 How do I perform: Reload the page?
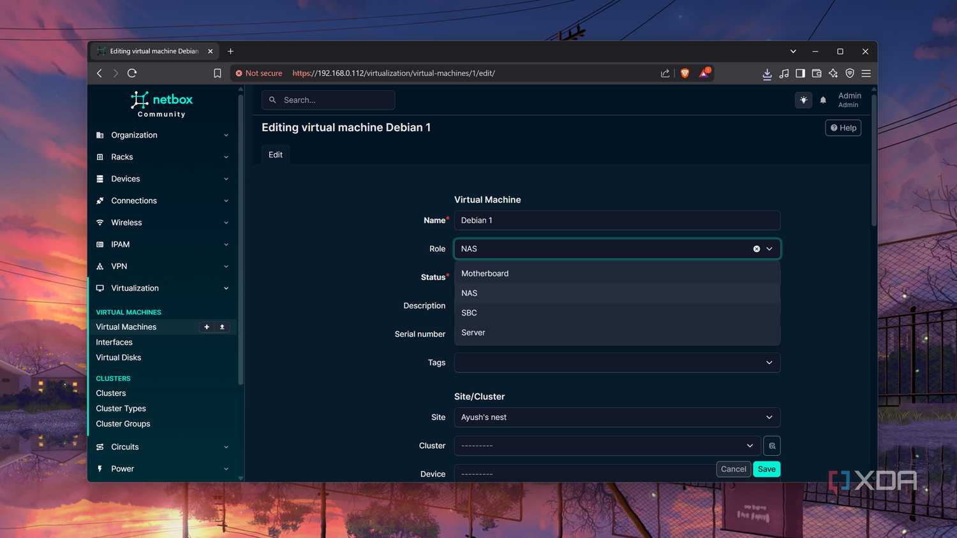(132, 73)
